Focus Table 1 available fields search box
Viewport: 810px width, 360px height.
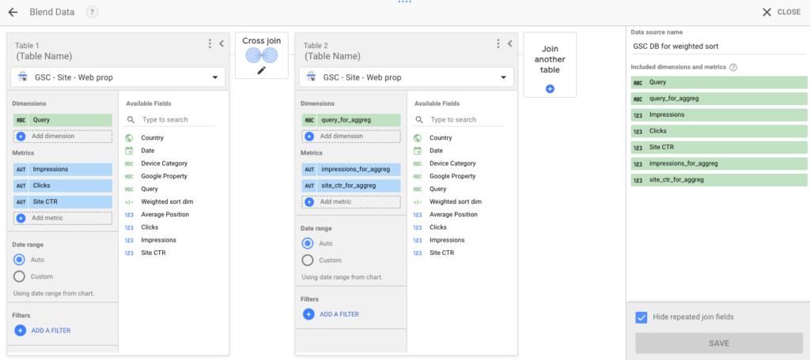pyautogui.click(x=169, y=120)
